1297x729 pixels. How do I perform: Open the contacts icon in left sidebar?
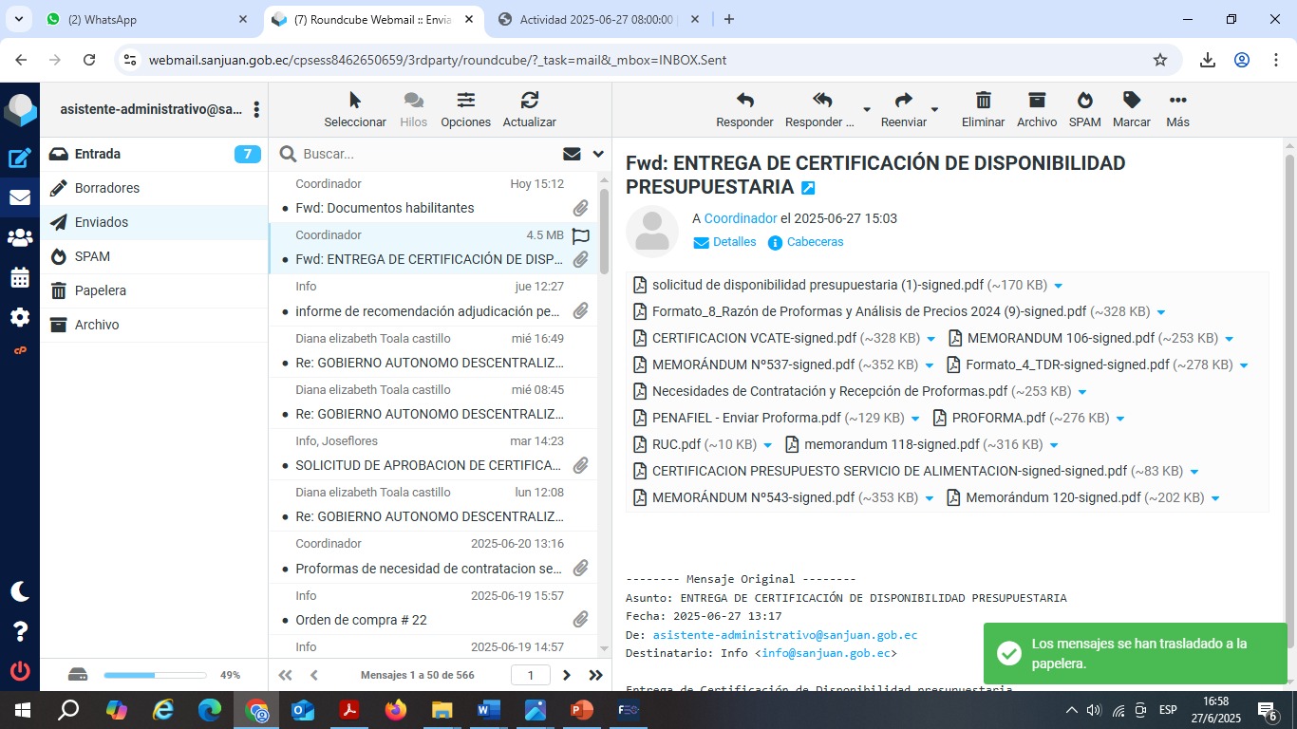(x=20, y=238)
